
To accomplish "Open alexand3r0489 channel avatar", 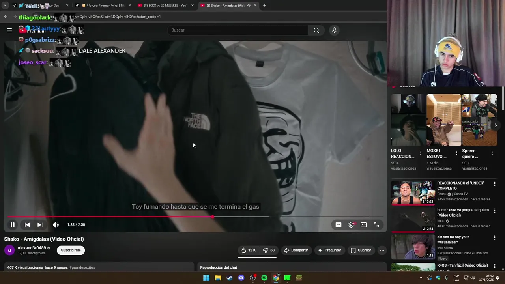I will 9,250.
